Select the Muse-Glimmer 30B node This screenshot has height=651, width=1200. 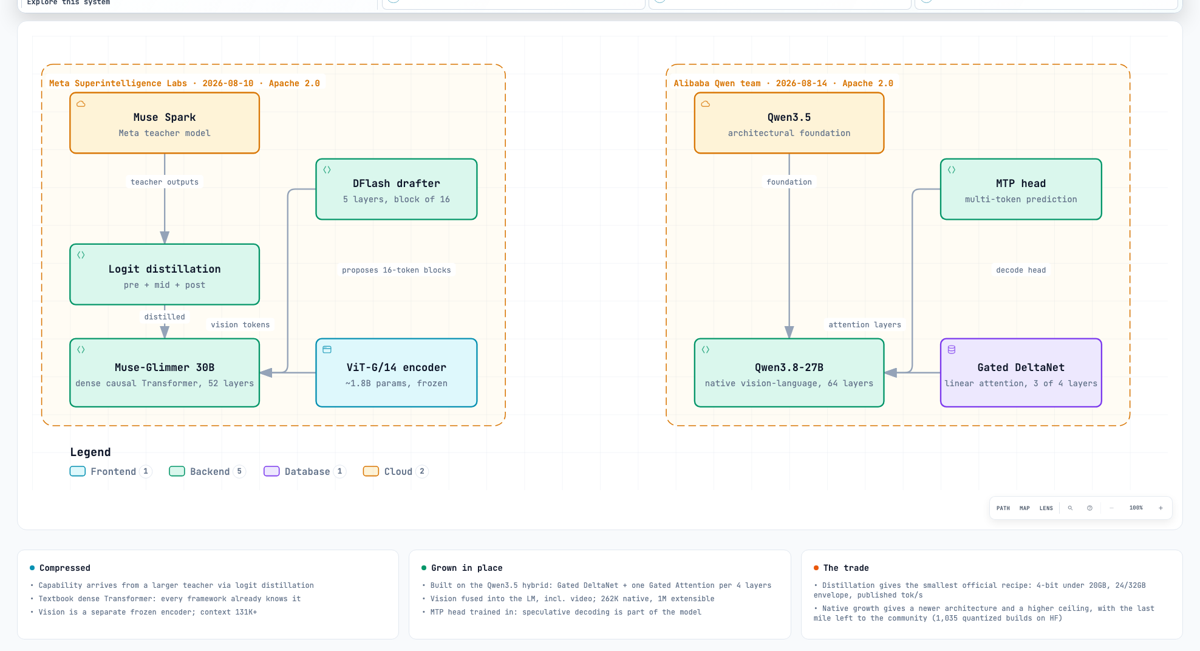165,373
